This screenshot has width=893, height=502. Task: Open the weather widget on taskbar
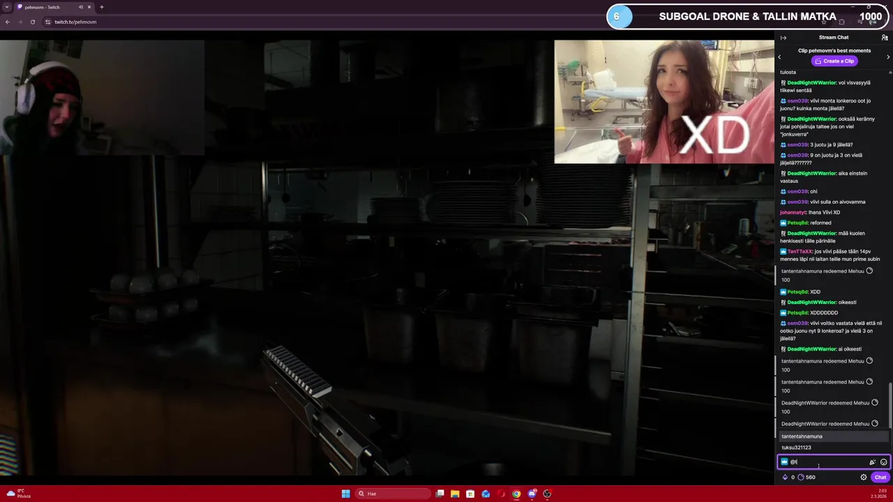pyautogui.click(x=19, y=494)
